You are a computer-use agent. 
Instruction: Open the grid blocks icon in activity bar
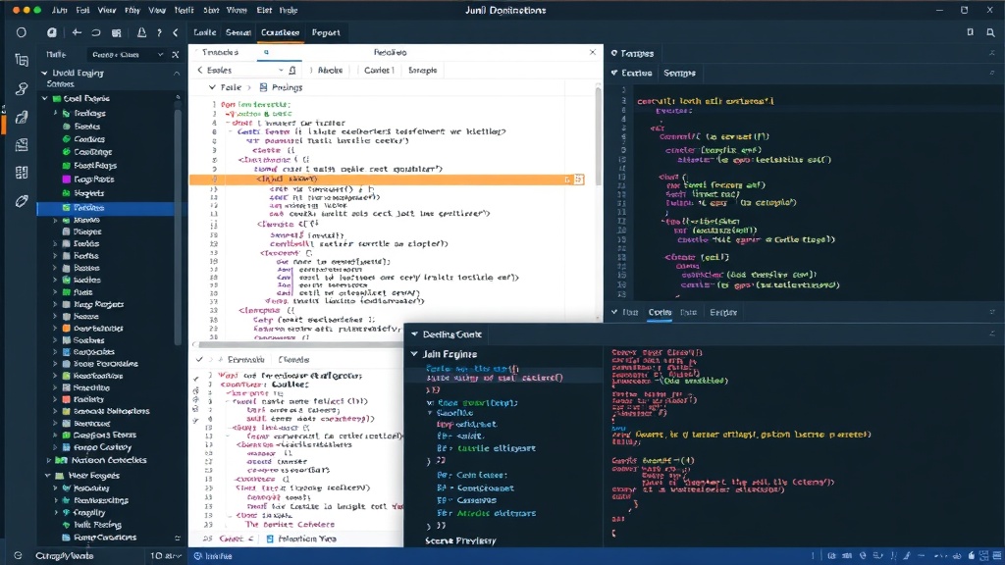coord(22,173)
